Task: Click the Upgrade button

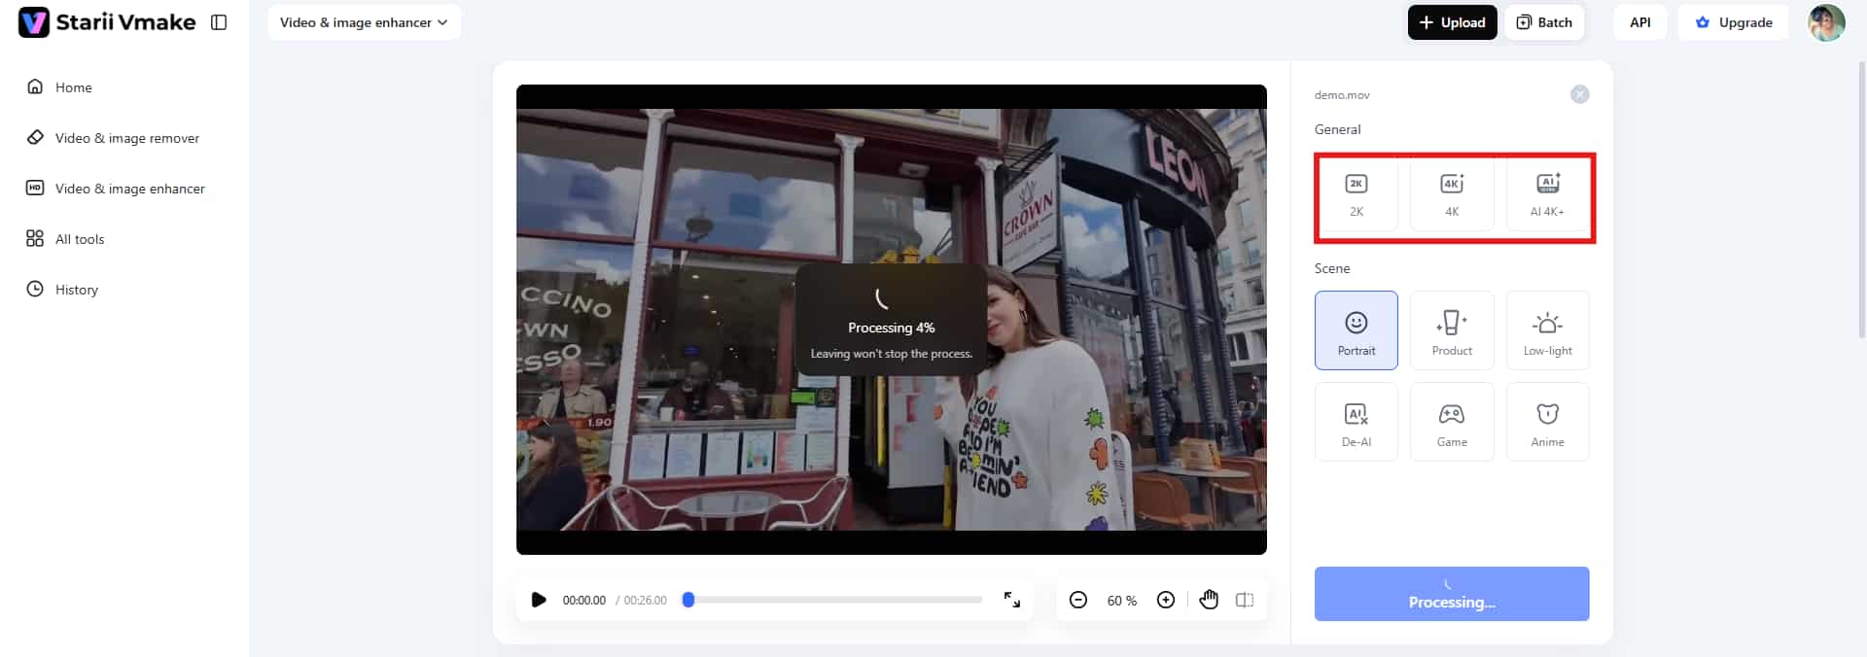Action: point(1734,22)
